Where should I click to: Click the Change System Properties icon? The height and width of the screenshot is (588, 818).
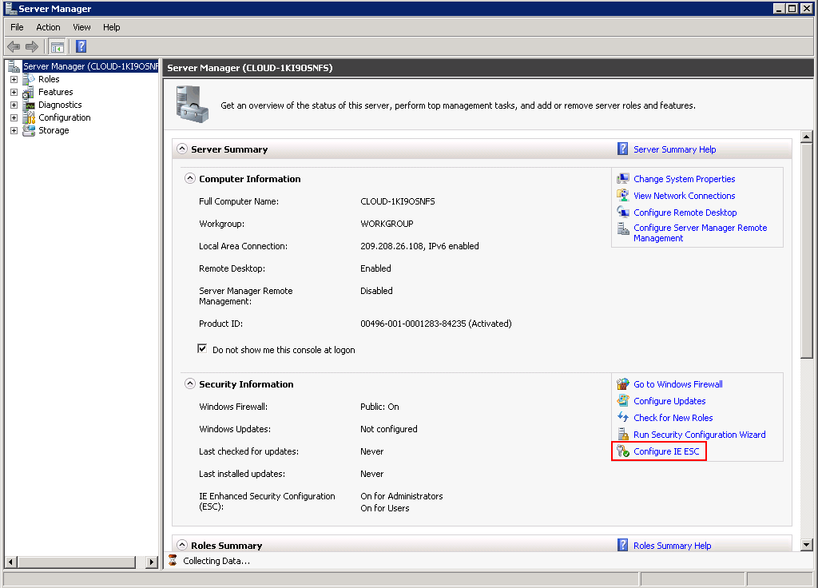click(623, 178)
